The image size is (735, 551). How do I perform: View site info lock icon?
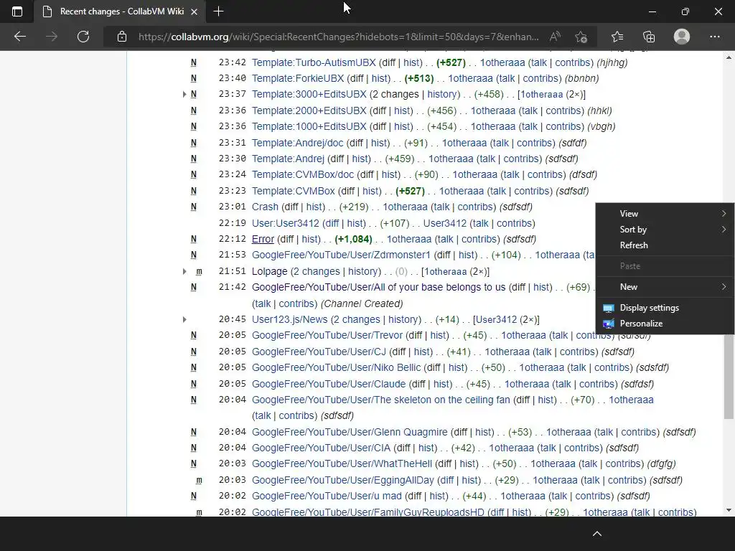click(x=122, y=37)
